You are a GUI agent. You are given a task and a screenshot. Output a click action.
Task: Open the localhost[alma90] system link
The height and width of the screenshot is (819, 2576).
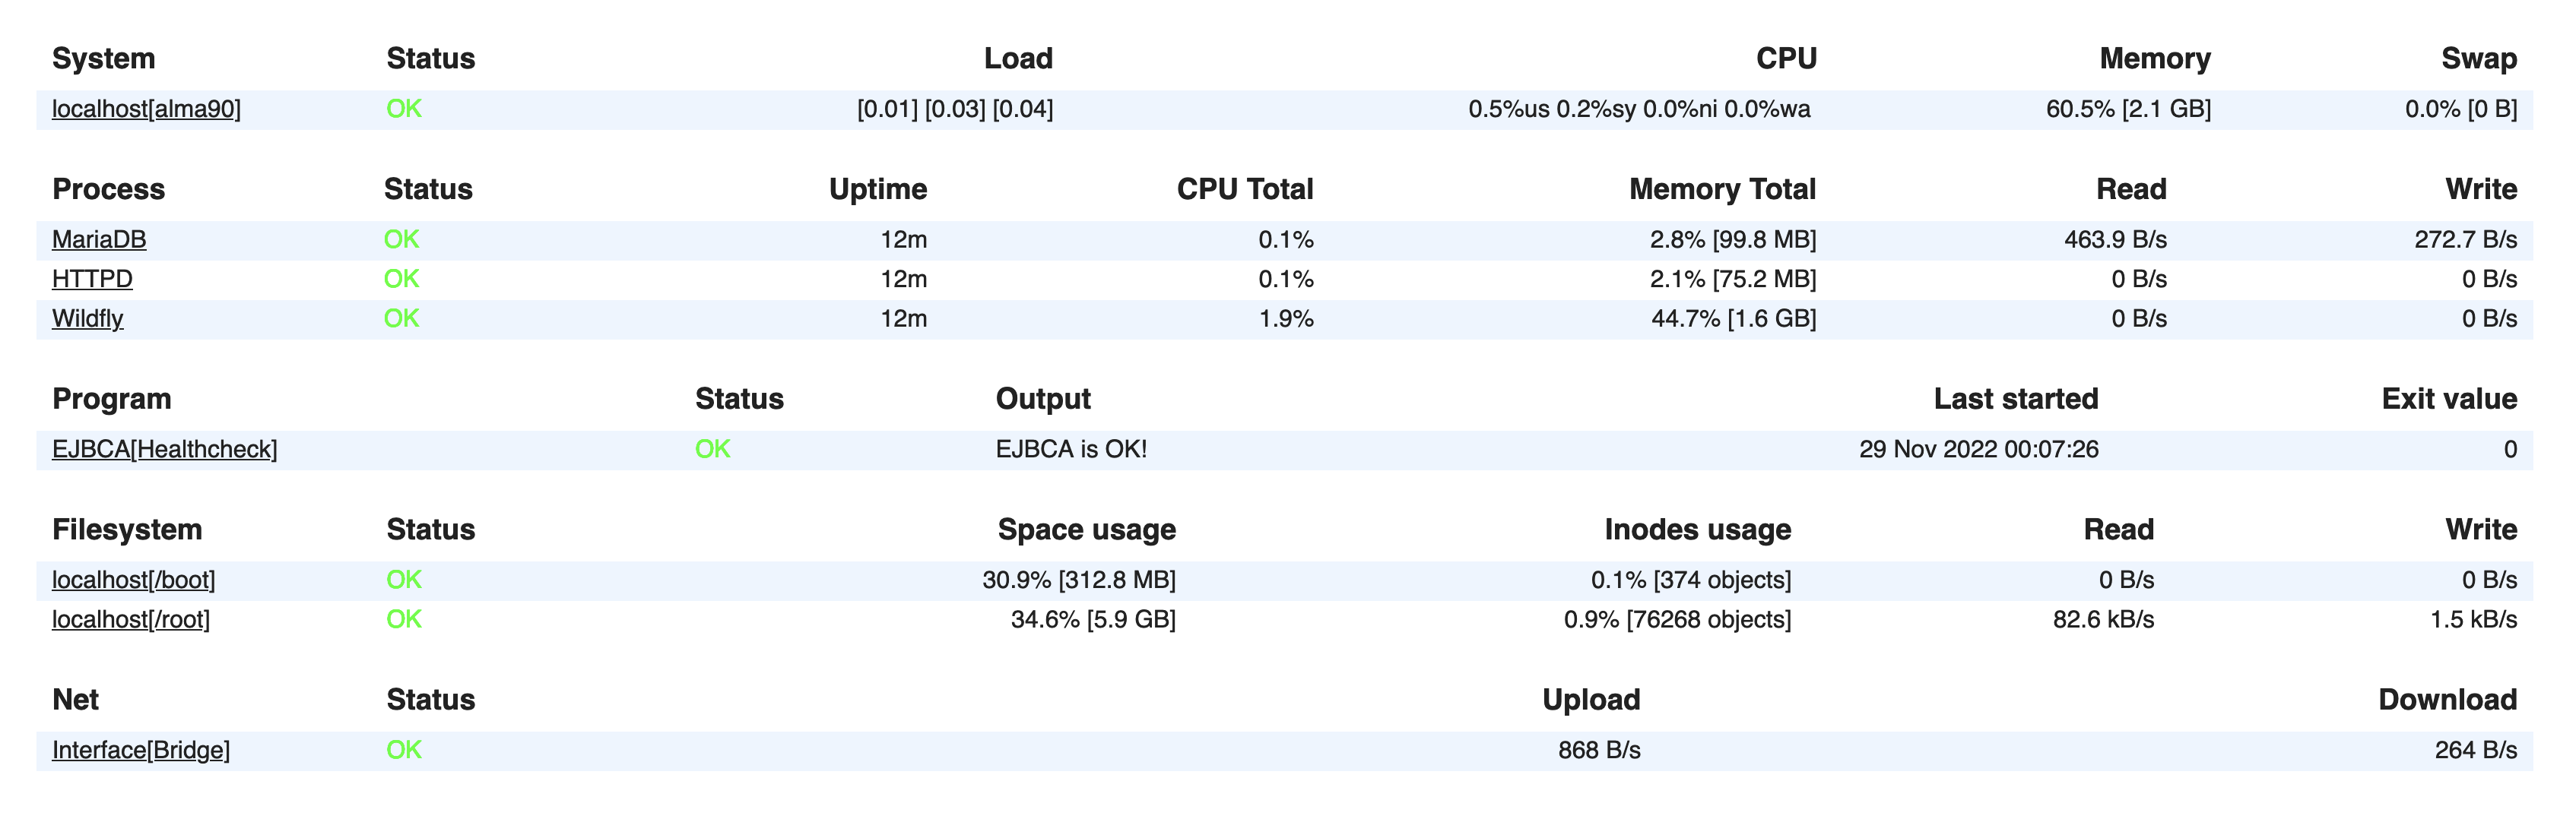(x=146, y=109)
